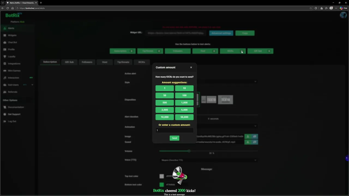Image resolution: width=349 pixels, height=196 pixels.
Task: Open a new browser tab
Action: pyautogui.click(x=41, y=3)
